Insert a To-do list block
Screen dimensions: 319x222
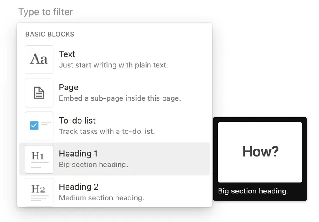tap(77, 121)
